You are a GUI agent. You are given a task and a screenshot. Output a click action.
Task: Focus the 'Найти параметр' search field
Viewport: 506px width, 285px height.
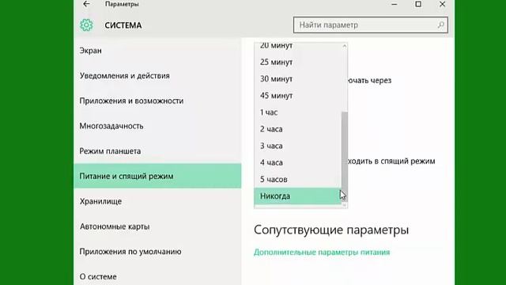point(371,25)
